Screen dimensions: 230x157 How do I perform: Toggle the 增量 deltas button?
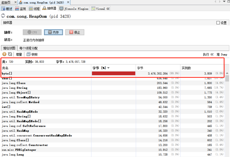pos(19,54)
